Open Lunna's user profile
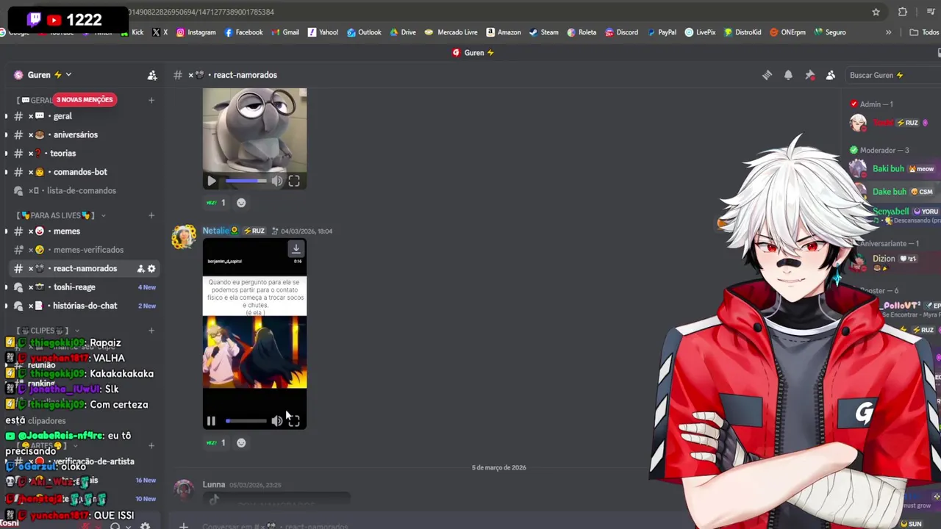The height and width of the screenshot is (529, 941). tap(213, 485)
